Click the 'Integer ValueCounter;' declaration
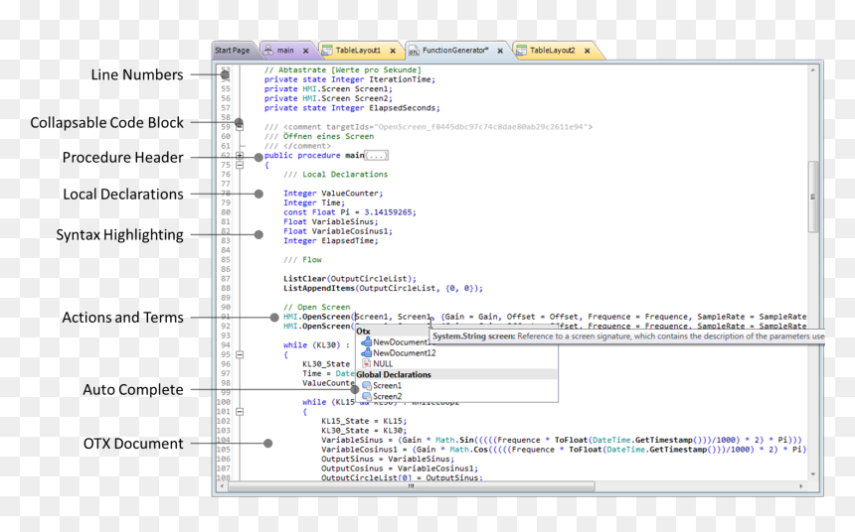Image resolution: width=855 pixels, height=532 pixels. [x=333, y=194]
